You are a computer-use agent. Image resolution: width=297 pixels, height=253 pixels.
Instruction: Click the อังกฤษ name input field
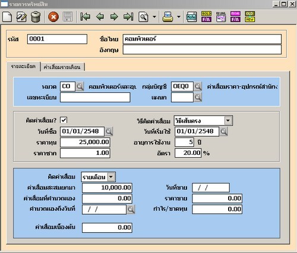(x=202, y=50)
